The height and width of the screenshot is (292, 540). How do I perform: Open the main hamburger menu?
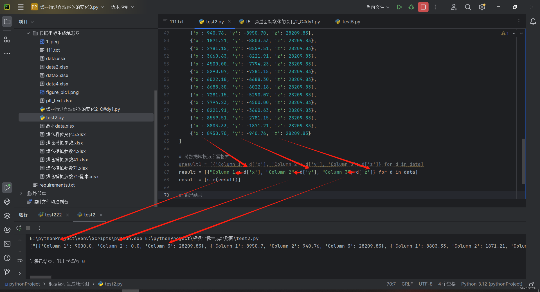pyautogui.click(x=21, y=7)
